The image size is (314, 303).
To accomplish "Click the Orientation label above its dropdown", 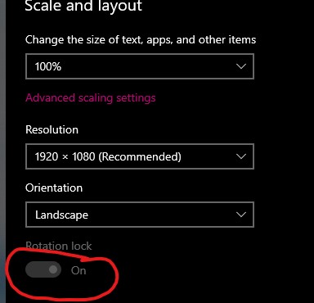I will (54, 188).
